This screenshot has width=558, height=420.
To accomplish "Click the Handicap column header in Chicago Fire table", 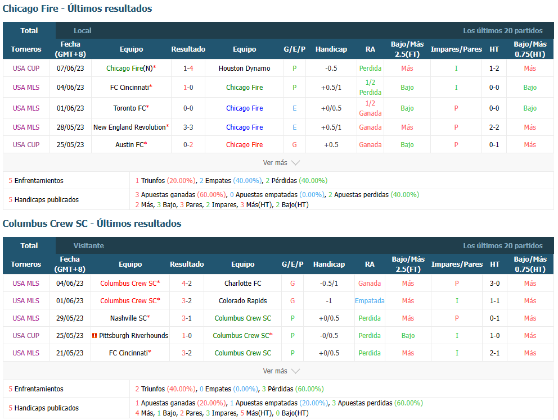I will pyautogui.click(x=331, y=49).
